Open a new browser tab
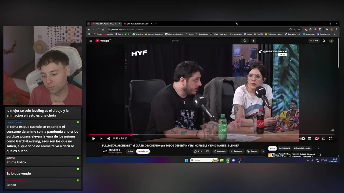344x193 pixels. [156, 24]
